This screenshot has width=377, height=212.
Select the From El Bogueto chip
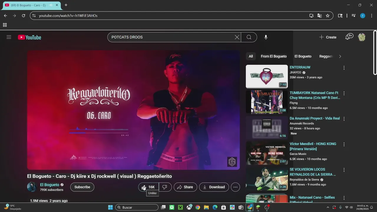click(x=274, y=56)
